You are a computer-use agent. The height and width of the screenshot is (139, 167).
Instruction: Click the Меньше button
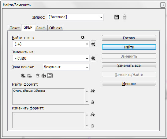click(x=129, y=84)
